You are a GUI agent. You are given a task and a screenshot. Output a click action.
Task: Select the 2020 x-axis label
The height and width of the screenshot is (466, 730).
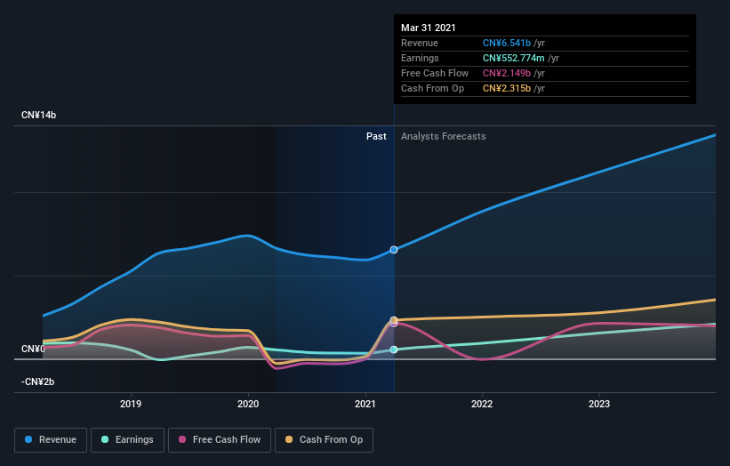pyautogui.click(x=248, y=404)
